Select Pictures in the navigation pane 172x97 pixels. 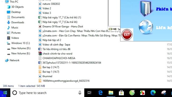(x=16, y=33)
